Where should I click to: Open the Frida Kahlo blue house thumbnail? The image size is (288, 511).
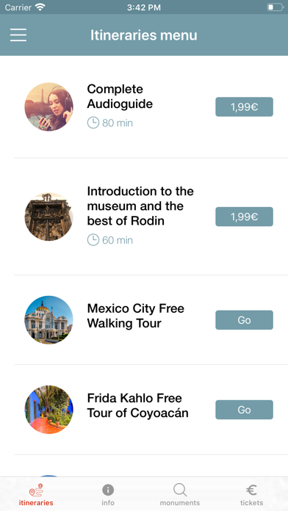(49, 410)
